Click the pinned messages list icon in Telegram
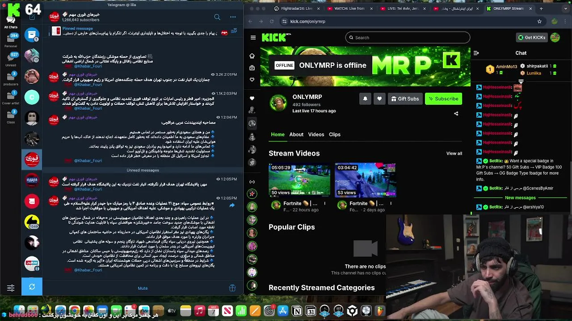The height and width of the screenshot is (321, 572). tap(234, 31)
